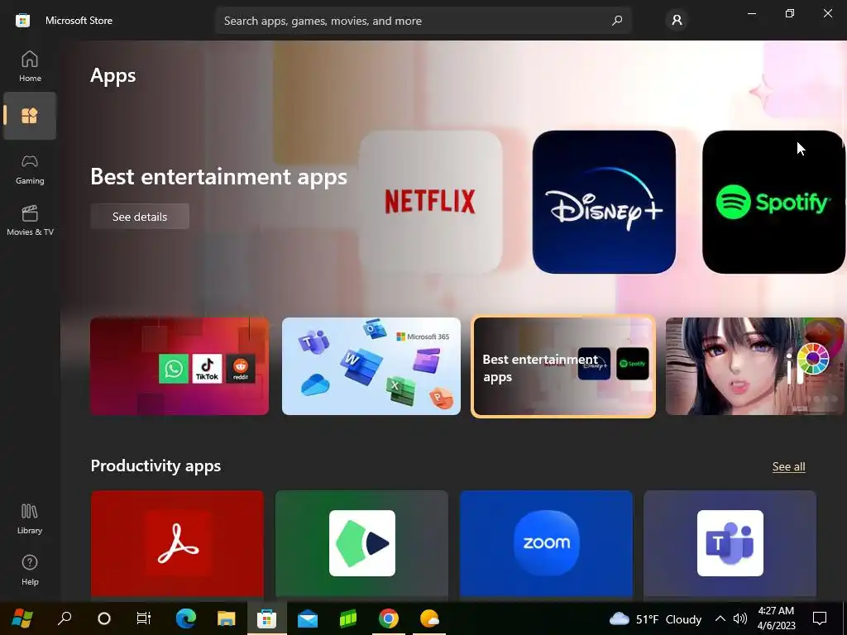This screenshot has height=635, width=847.
Task: Select the Best entertainment apps thumbnail
Action: click(563, 366)
